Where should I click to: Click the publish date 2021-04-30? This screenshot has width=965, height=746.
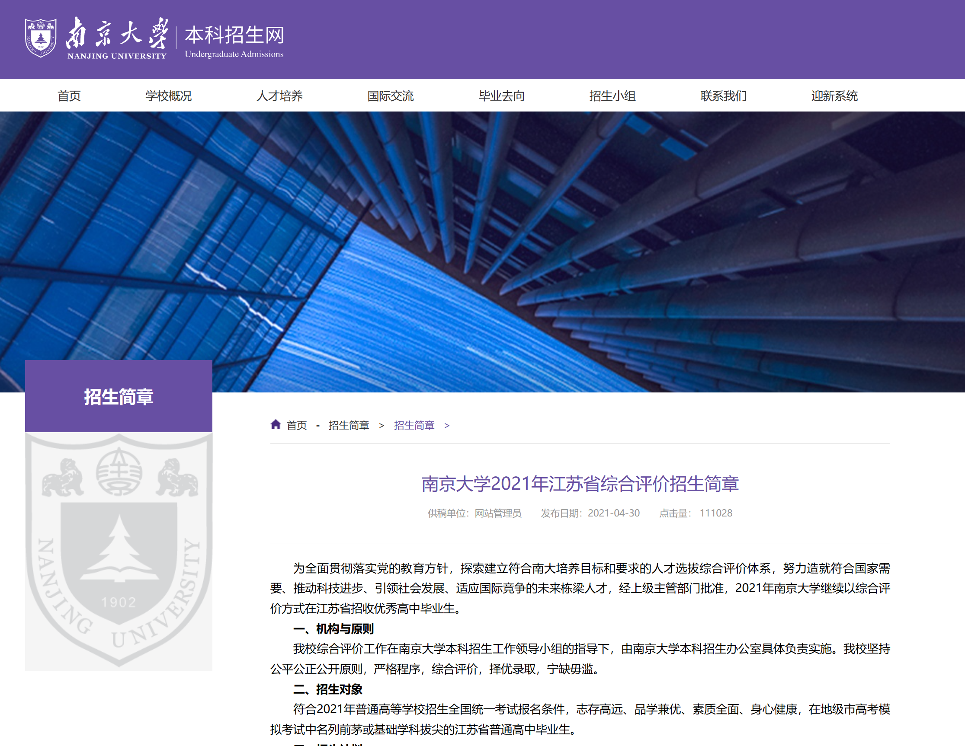(613, 513)
